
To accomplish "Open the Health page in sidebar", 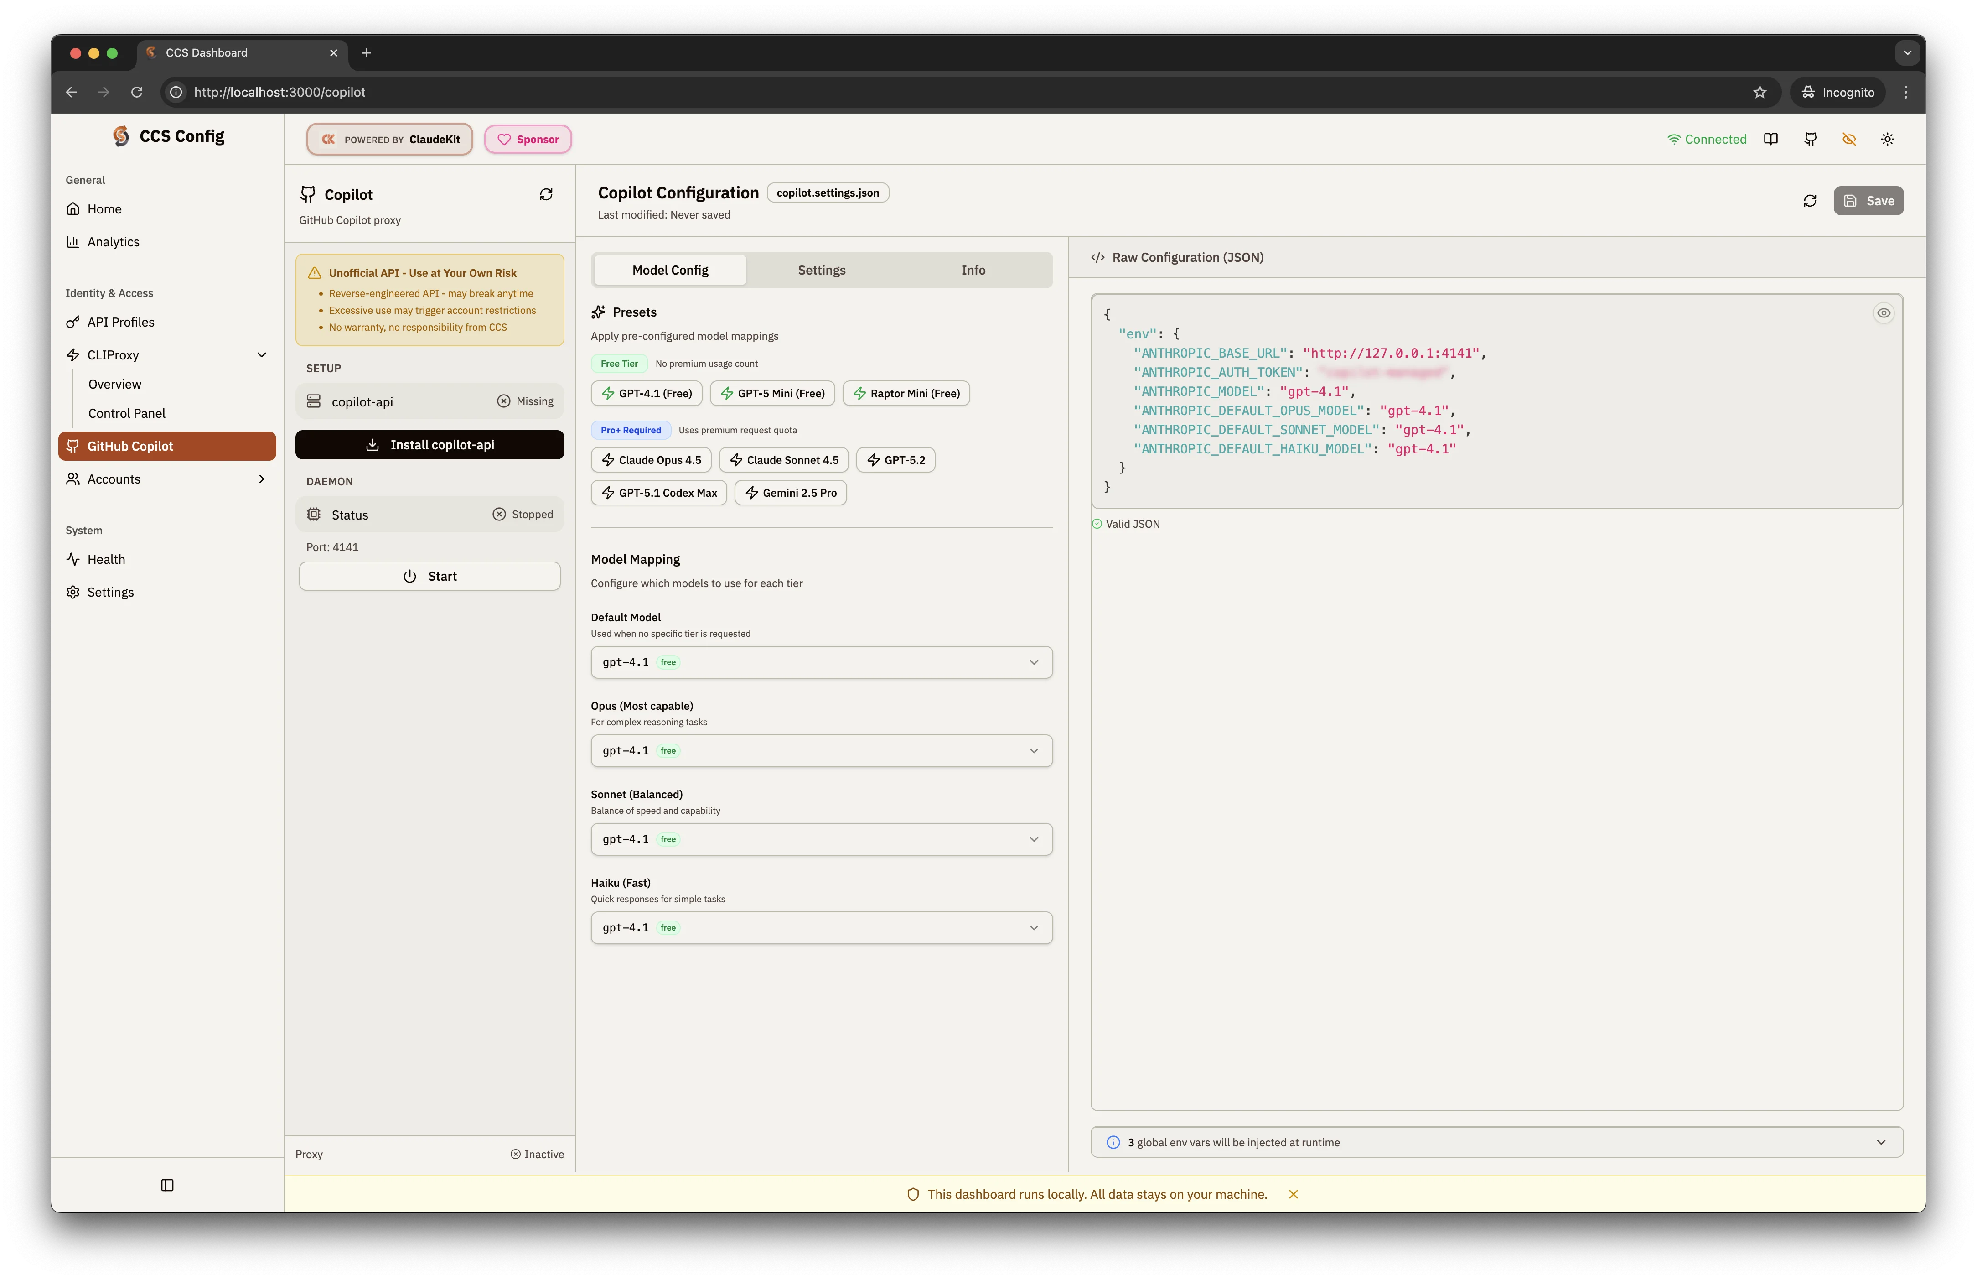I will (105, 558).
